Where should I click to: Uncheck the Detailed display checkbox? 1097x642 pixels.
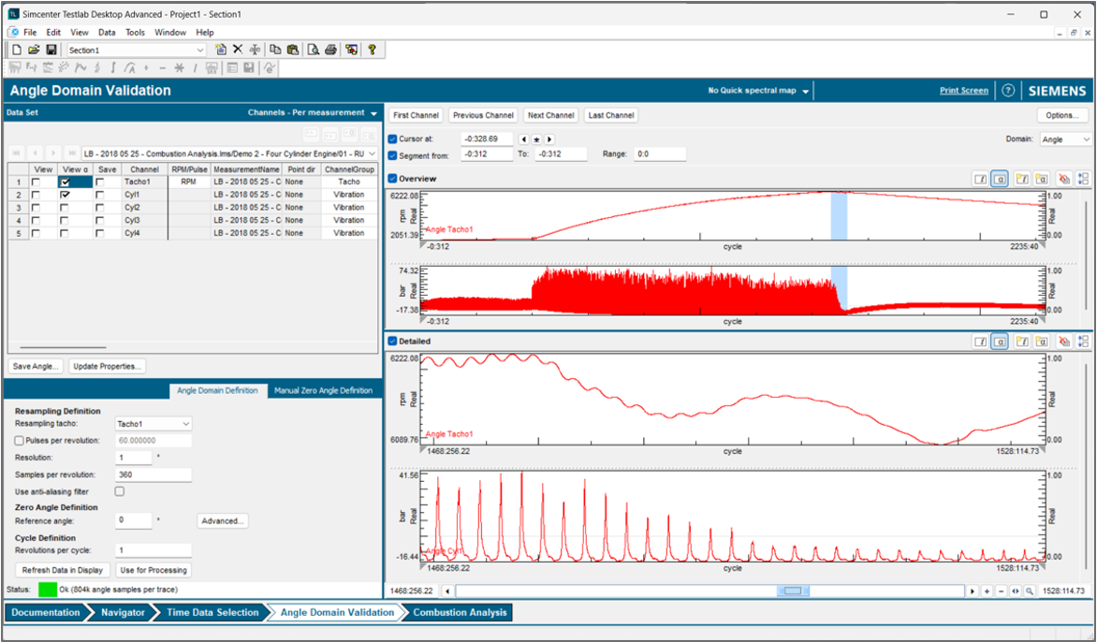click(392, 342)
